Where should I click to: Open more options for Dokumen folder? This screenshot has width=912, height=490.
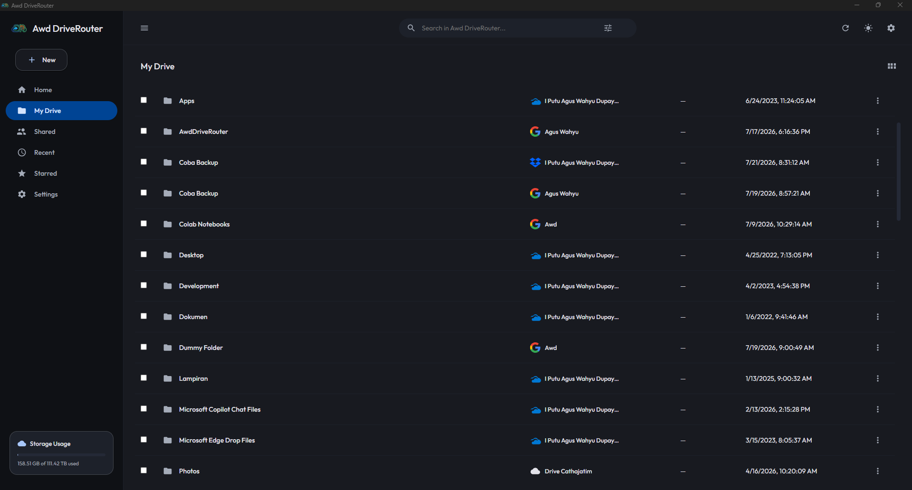(x=878, y=317)
